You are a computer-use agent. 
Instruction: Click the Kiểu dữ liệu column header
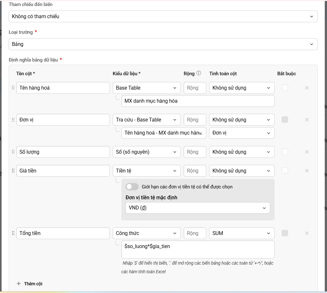click(x=126, y=74)
